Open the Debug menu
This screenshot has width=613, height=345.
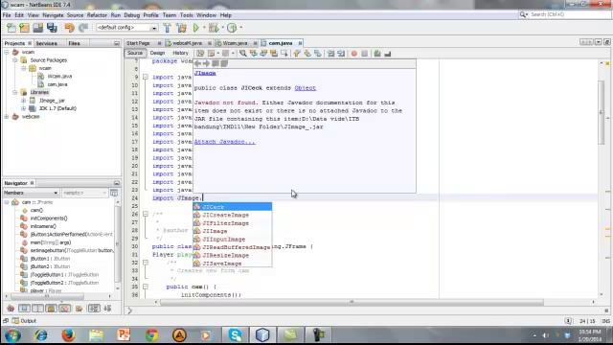click(x=132, y=15)
